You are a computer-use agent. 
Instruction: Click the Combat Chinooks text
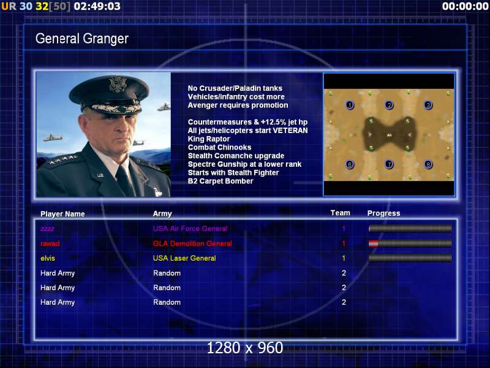[219, 147]
